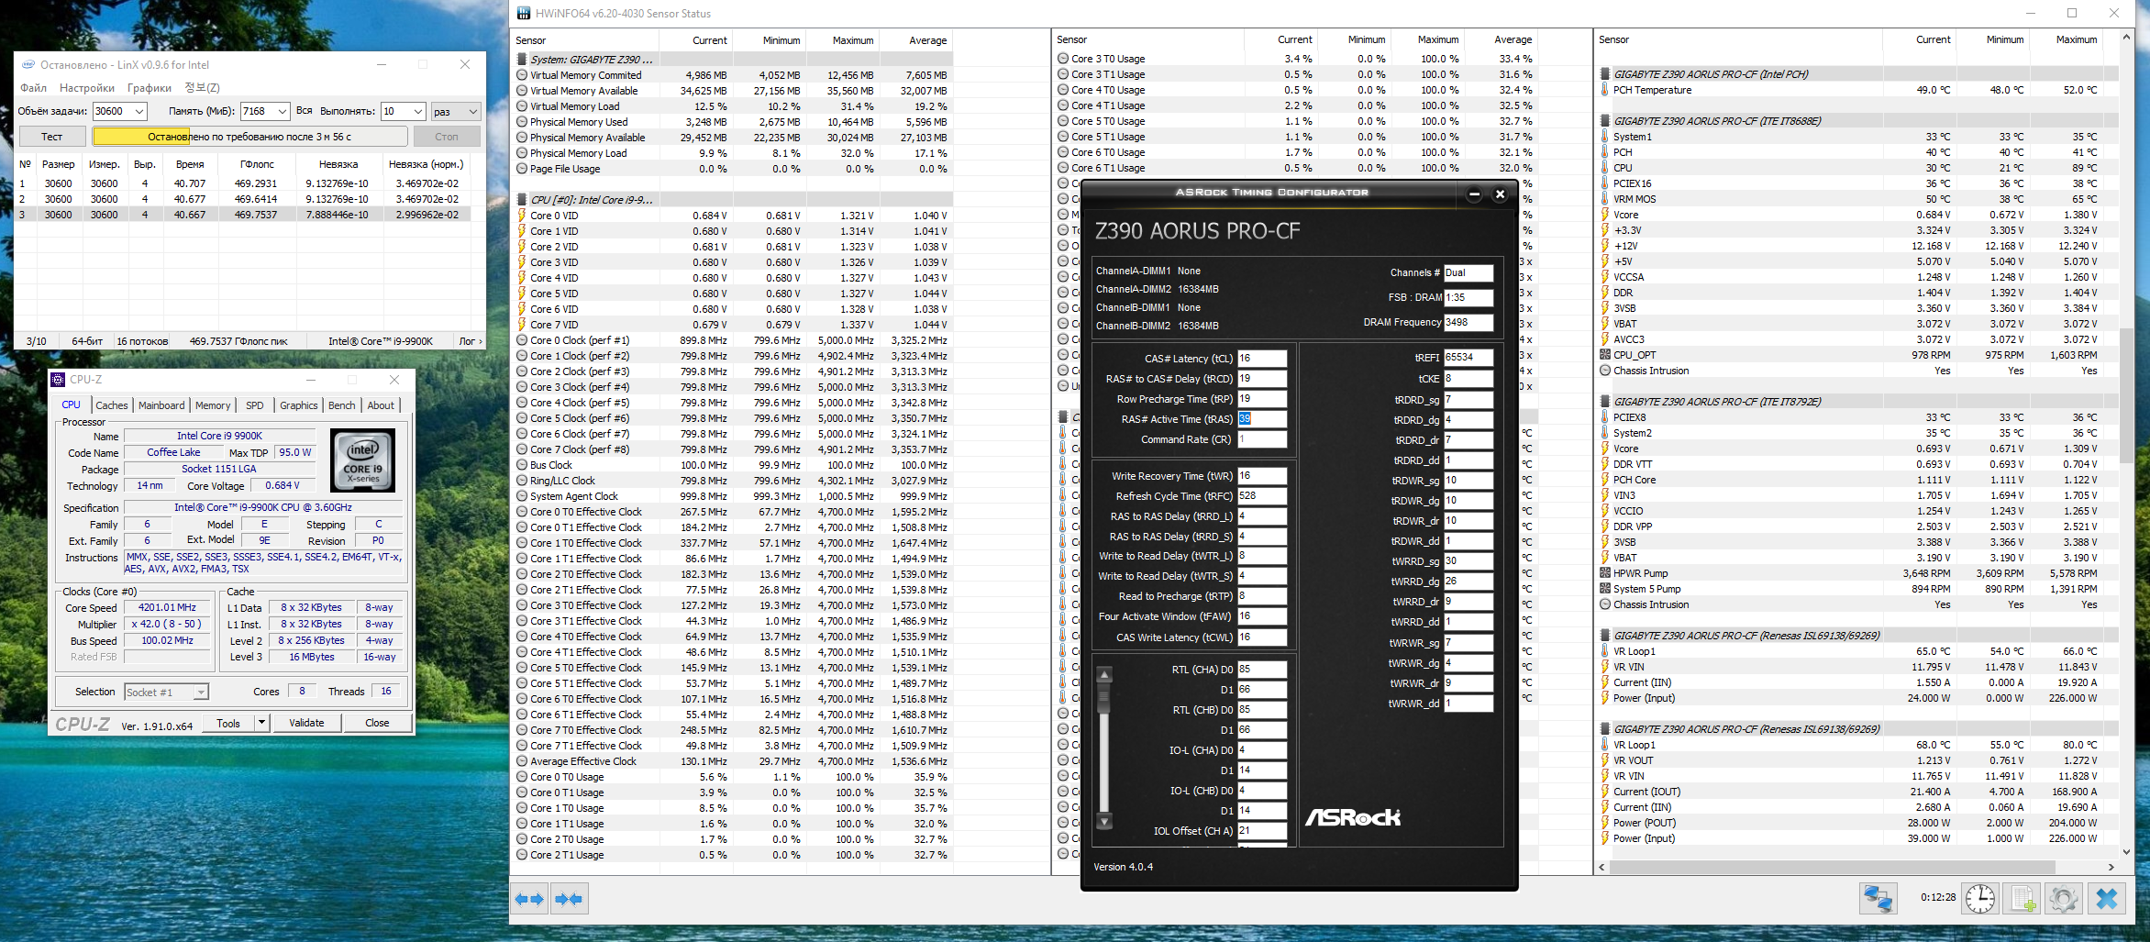Screen dimensions: 2150x942
Task: Click the Validate button in CPU-Z
Action: [306, 723]
